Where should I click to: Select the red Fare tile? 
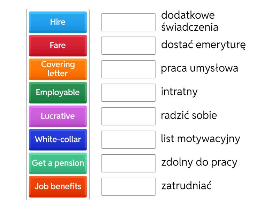58,46
